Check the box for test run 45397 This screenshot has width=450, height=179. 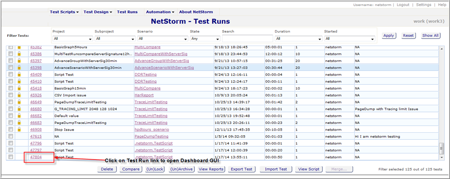pyautogui.click(x=11, y=61)
